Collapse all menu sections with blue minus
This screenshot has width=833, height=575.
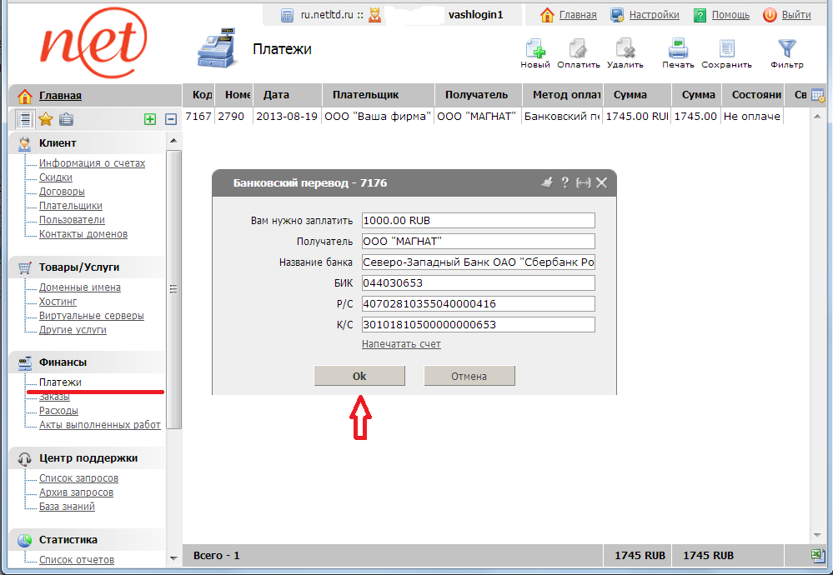tap(171, 119)
